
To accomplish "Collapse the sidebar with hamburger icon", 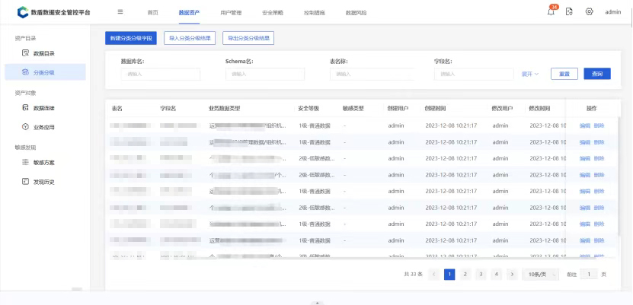I will tap(120, 12).
